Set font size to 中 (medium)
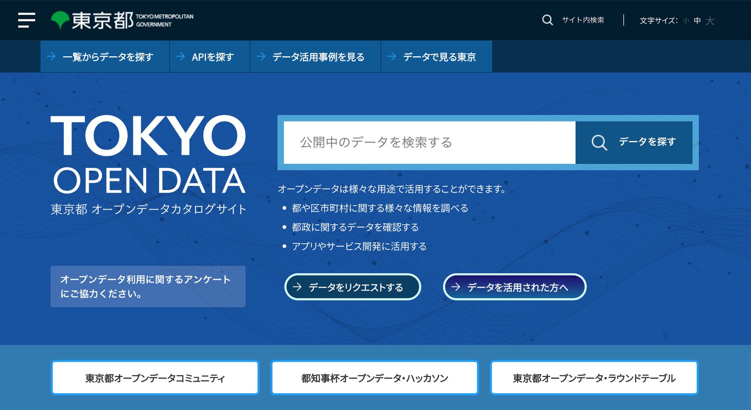This screenshot has height=410, width=751. click(697, 21)
